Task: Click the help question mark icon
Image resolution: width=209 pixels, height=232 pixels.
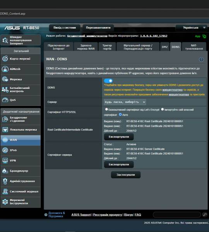Action: click(x=201, y=60)
